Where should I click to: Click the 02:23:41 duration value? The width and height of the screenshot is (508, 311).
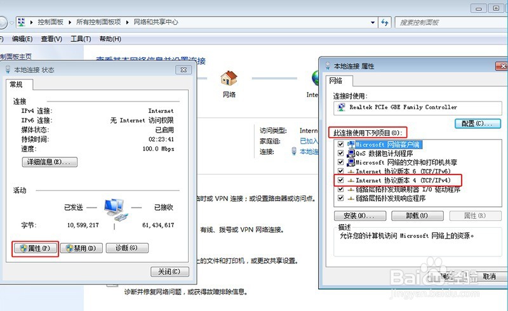point(161,139)
